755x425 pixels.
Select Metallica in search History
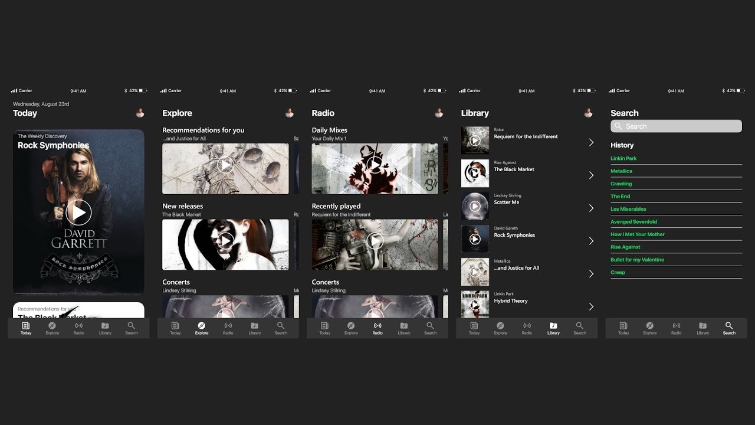(x=621, y=171)
